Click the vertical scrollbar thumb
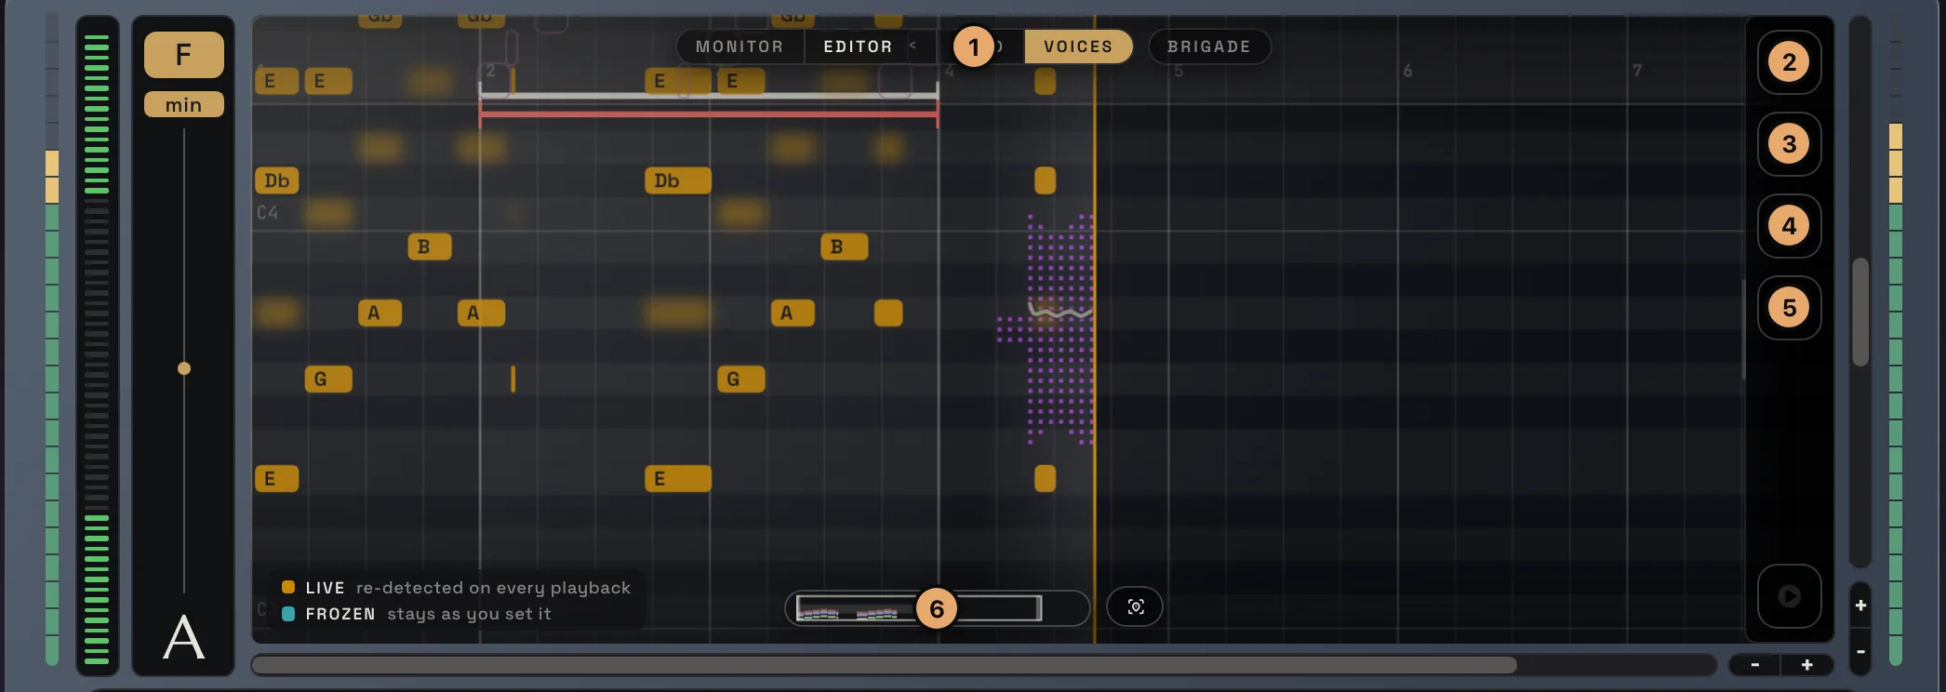1946x692 pixels. [1860, 312]
